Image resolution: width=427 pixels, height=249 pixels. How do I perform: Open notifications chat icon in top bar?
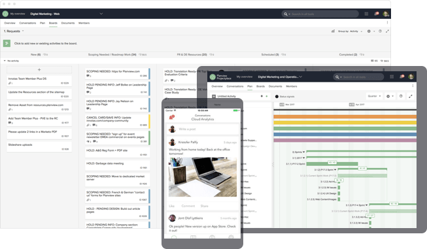(377, 14)
